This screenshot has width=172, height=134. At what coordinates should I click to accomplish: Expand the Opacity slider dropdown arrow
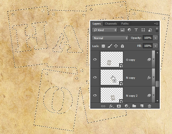coord(156,38)
